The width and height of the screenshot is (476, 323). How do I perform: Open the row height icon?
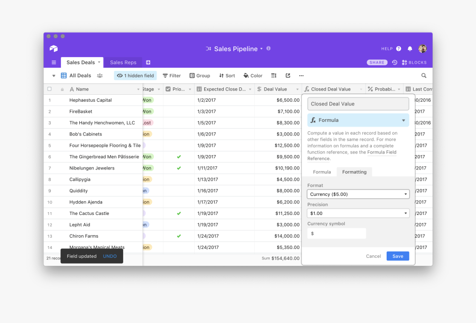tap(274, 76)
